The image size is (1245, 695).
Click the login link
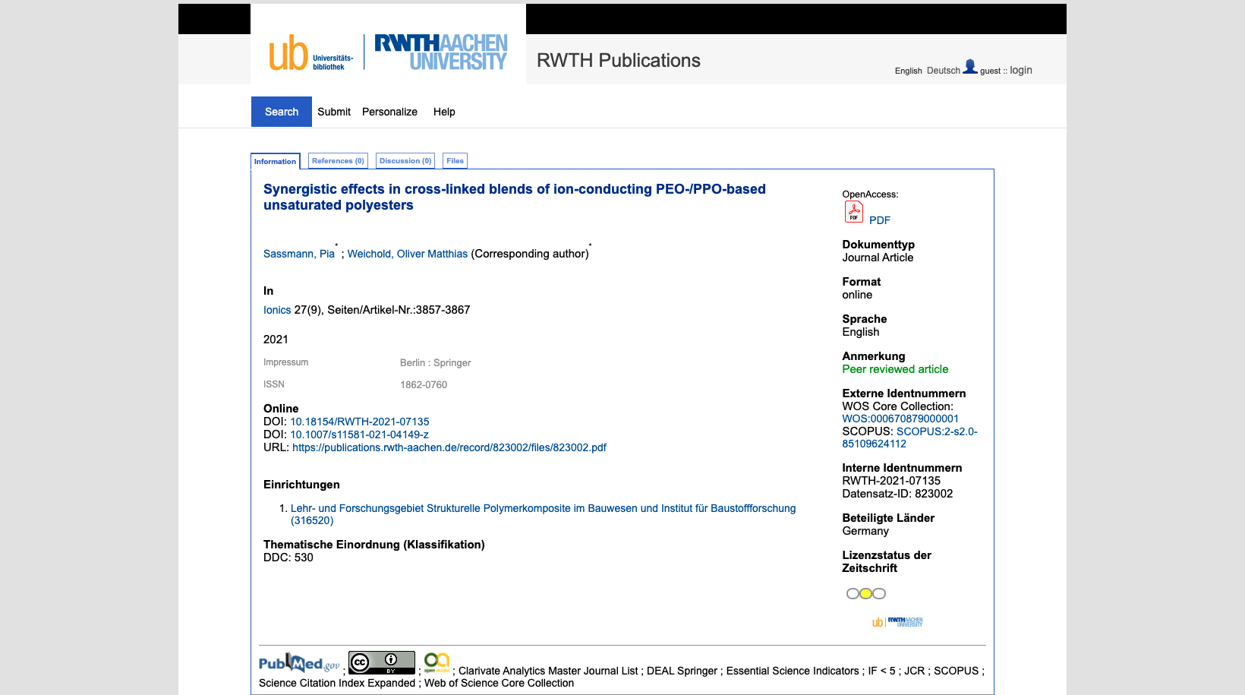[1020, 70]
